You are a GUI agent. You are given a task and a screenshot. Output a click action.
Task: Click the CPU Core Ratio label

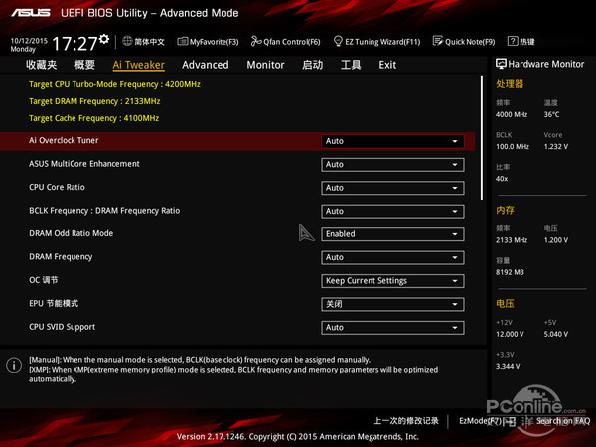point(57,187)
